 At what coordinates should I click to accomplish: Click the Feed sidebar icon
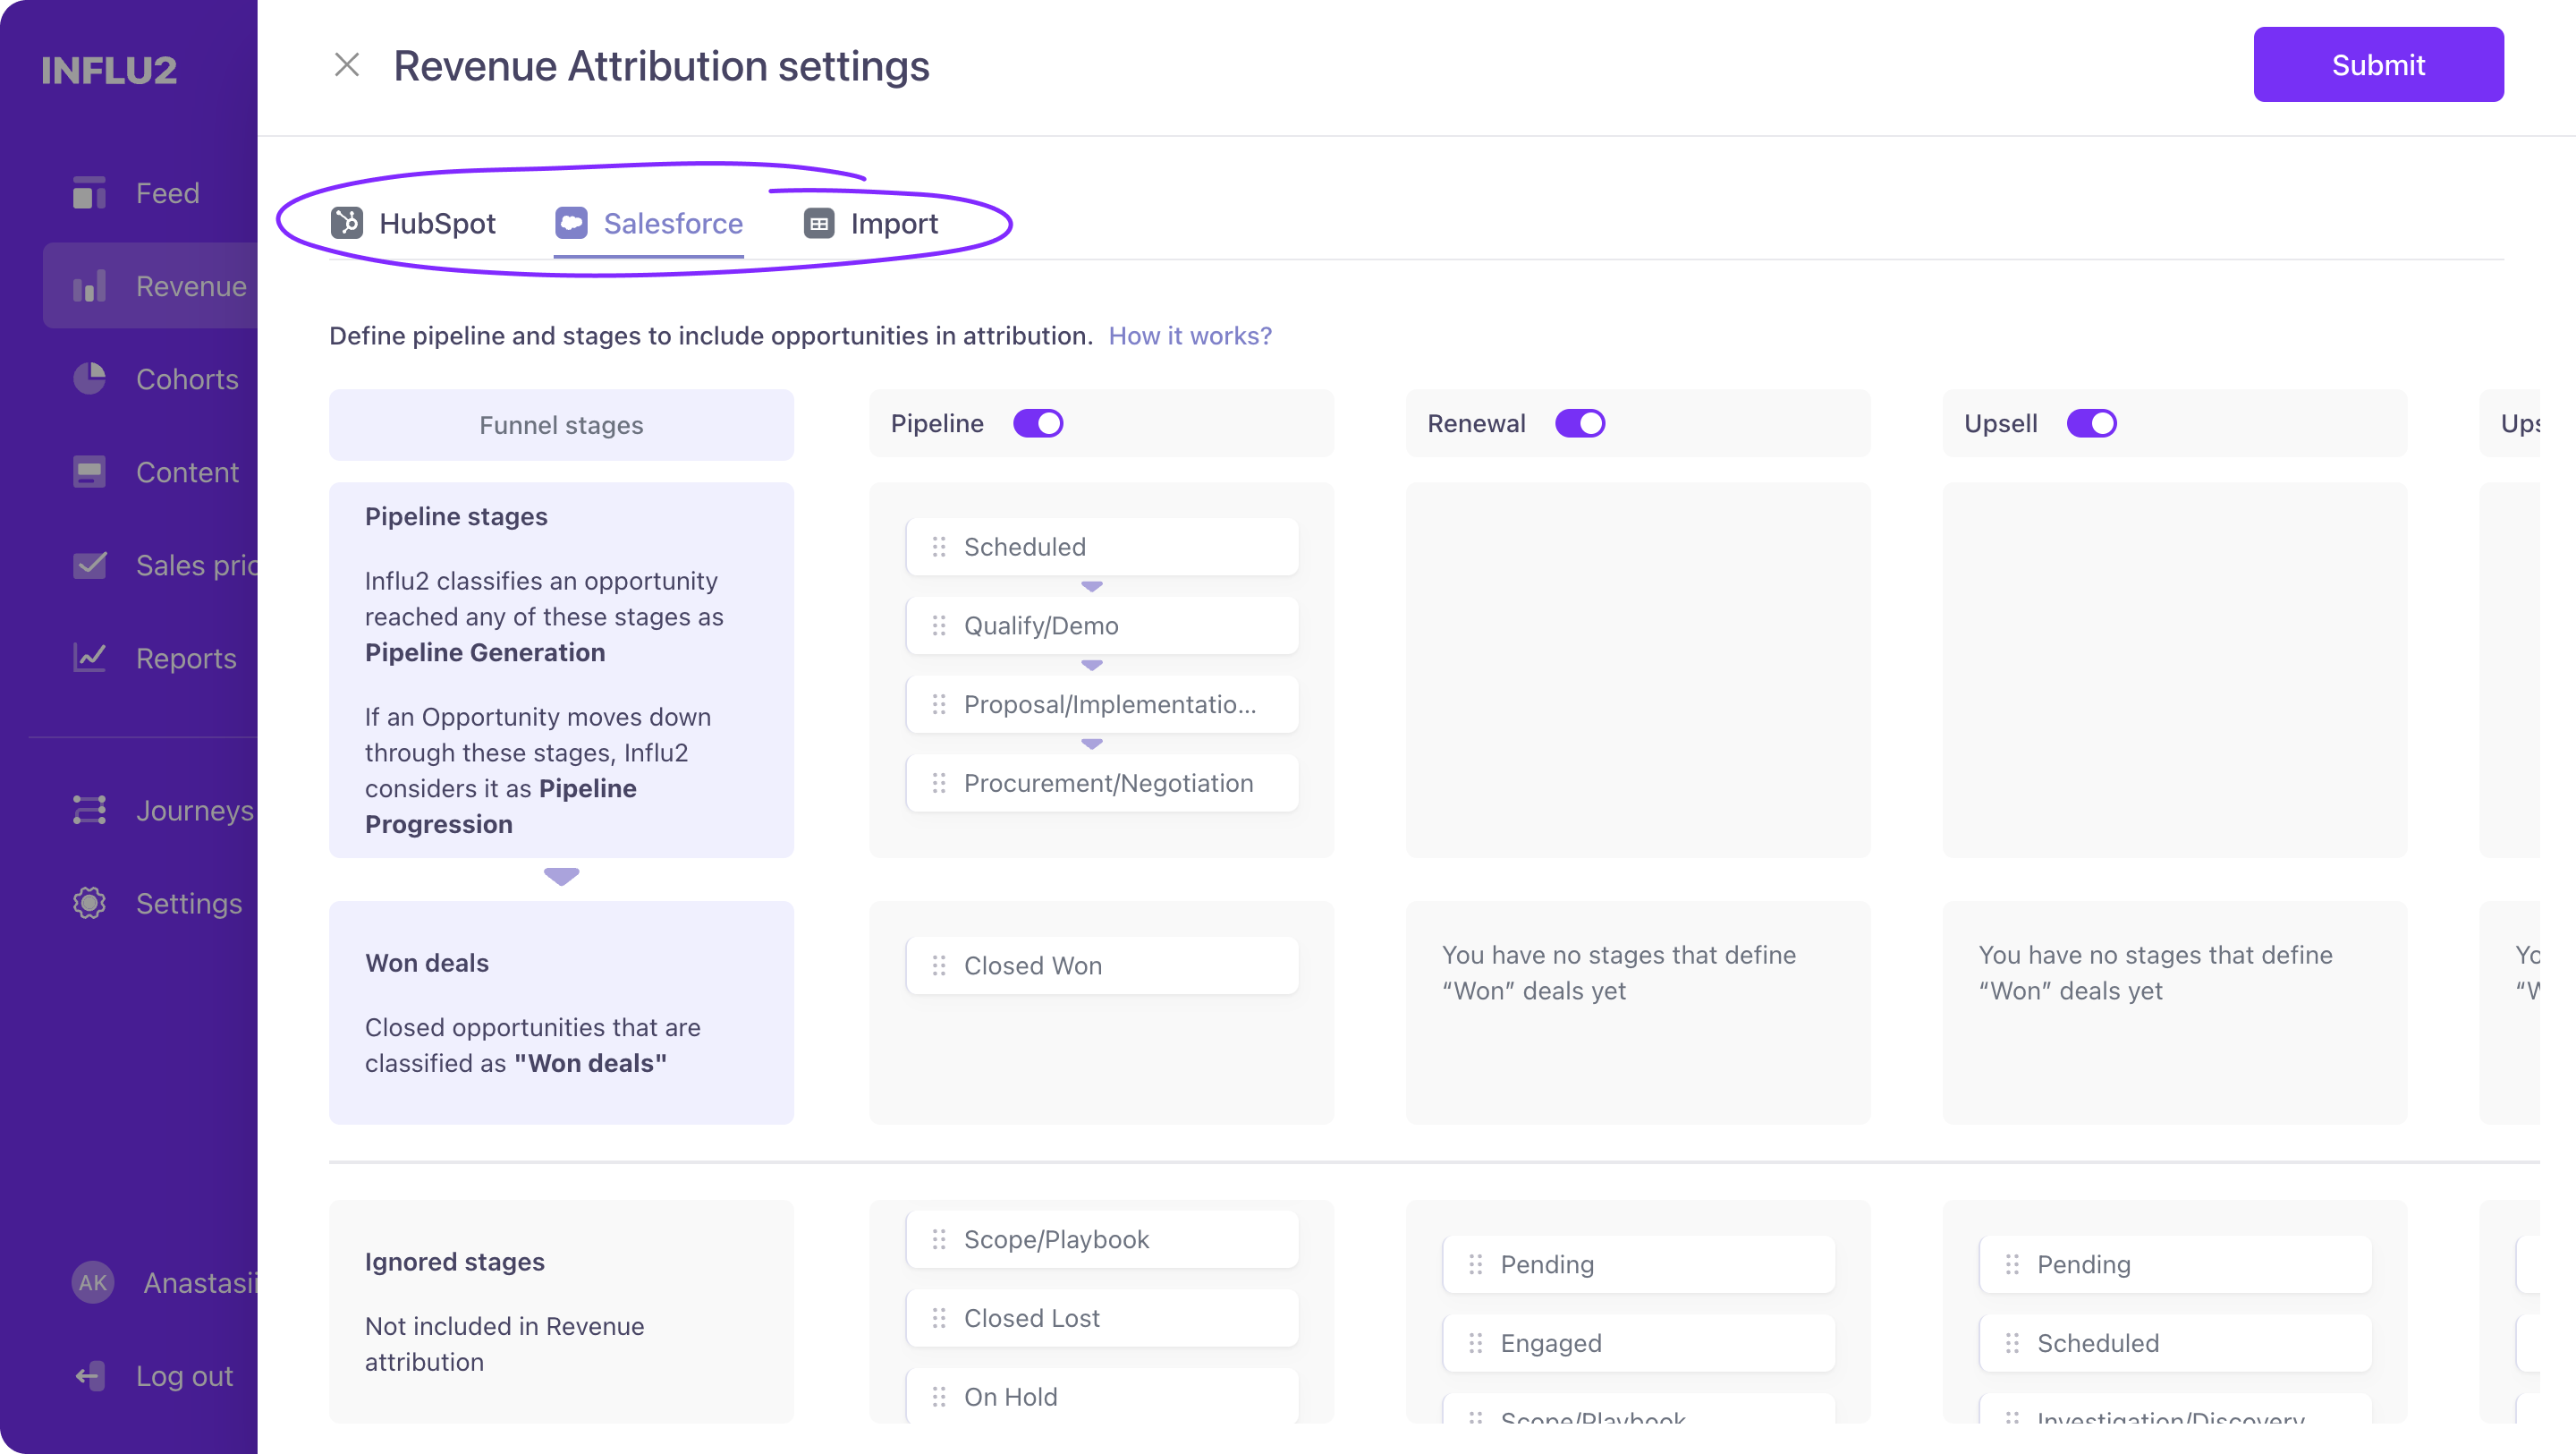(89, 193)
